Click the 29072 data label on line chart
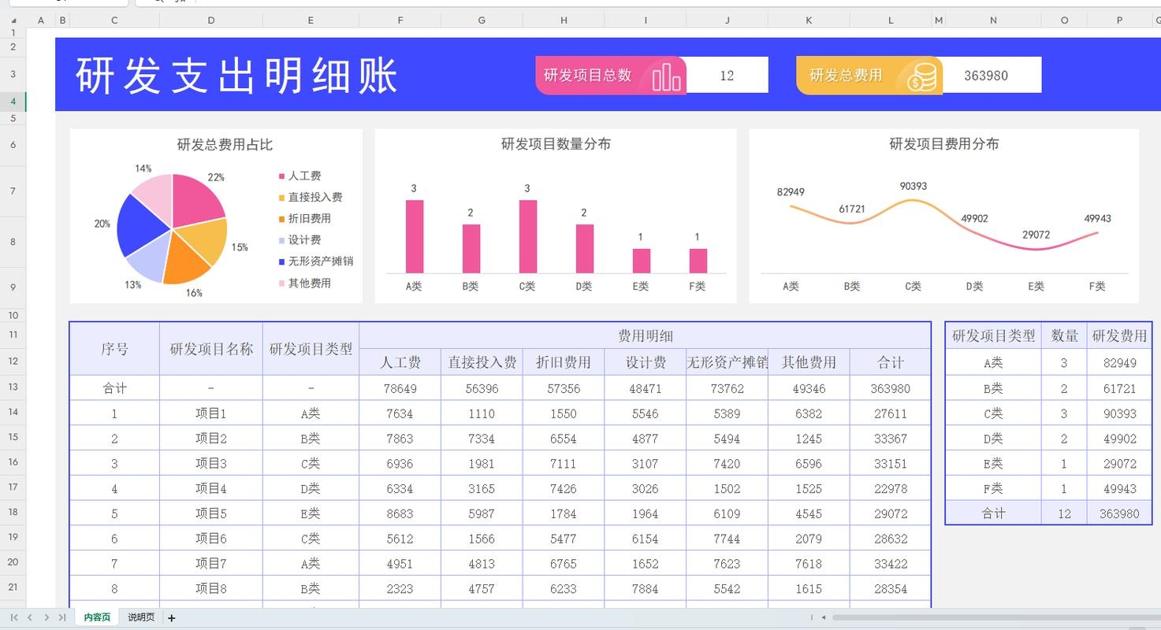Image resolution: width=1161 pixels, height=630 pixels. point(1036,235)
